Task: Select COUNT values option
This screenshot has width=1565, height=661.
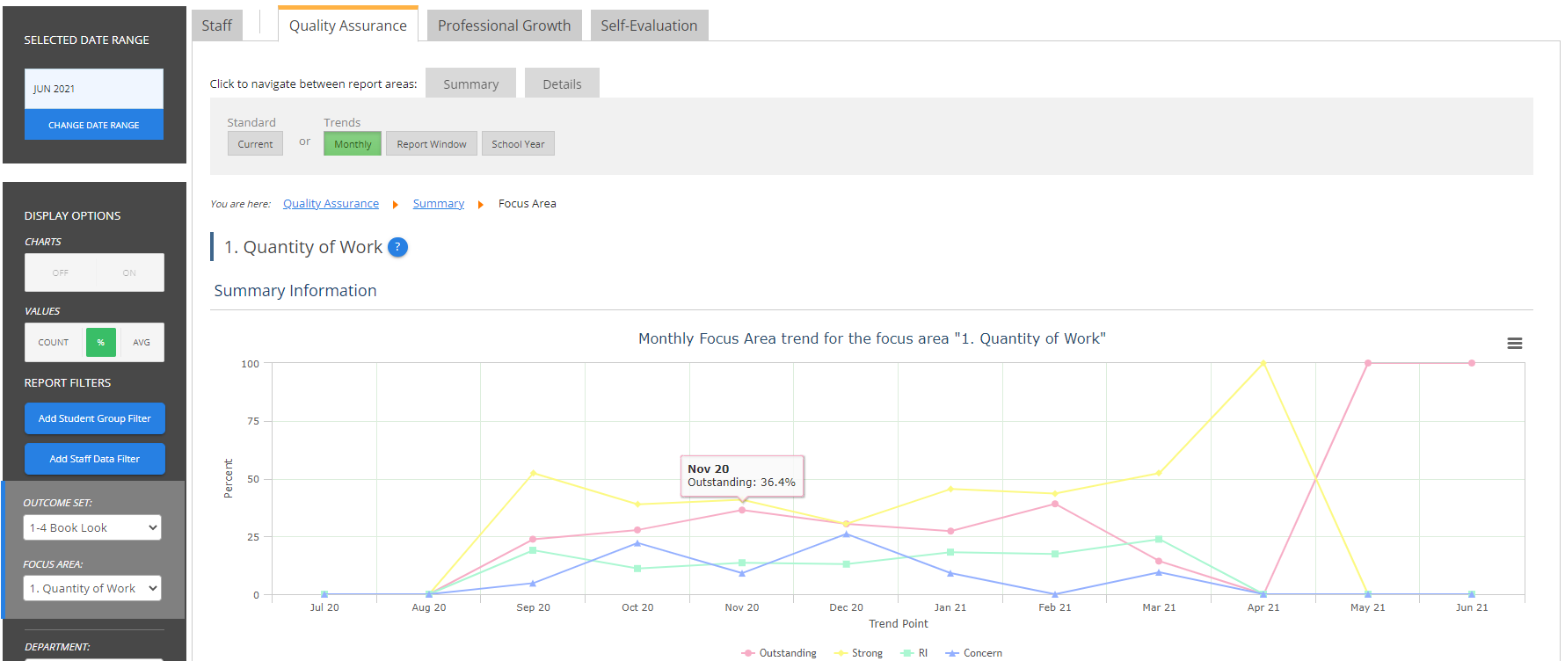Action: 54,343
